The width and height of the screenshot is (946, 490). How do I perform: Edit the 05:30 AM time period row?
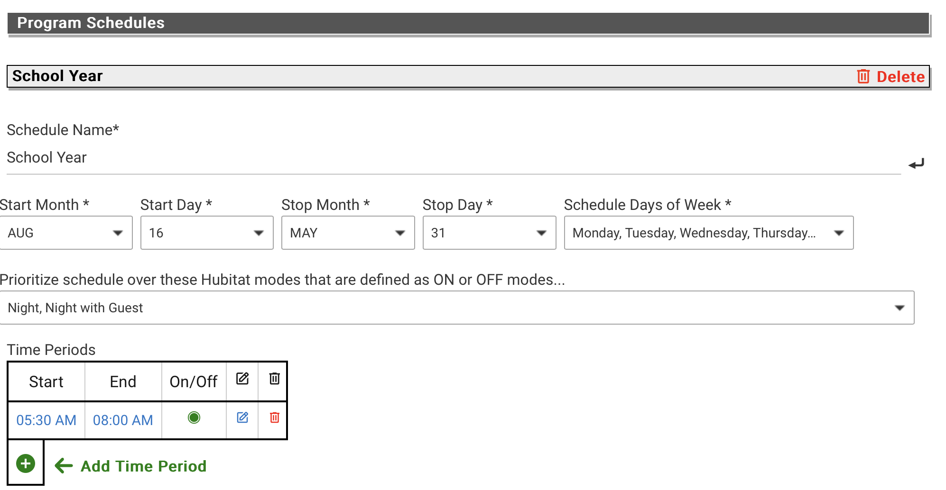pyautogui.click(x=242, y=417)
